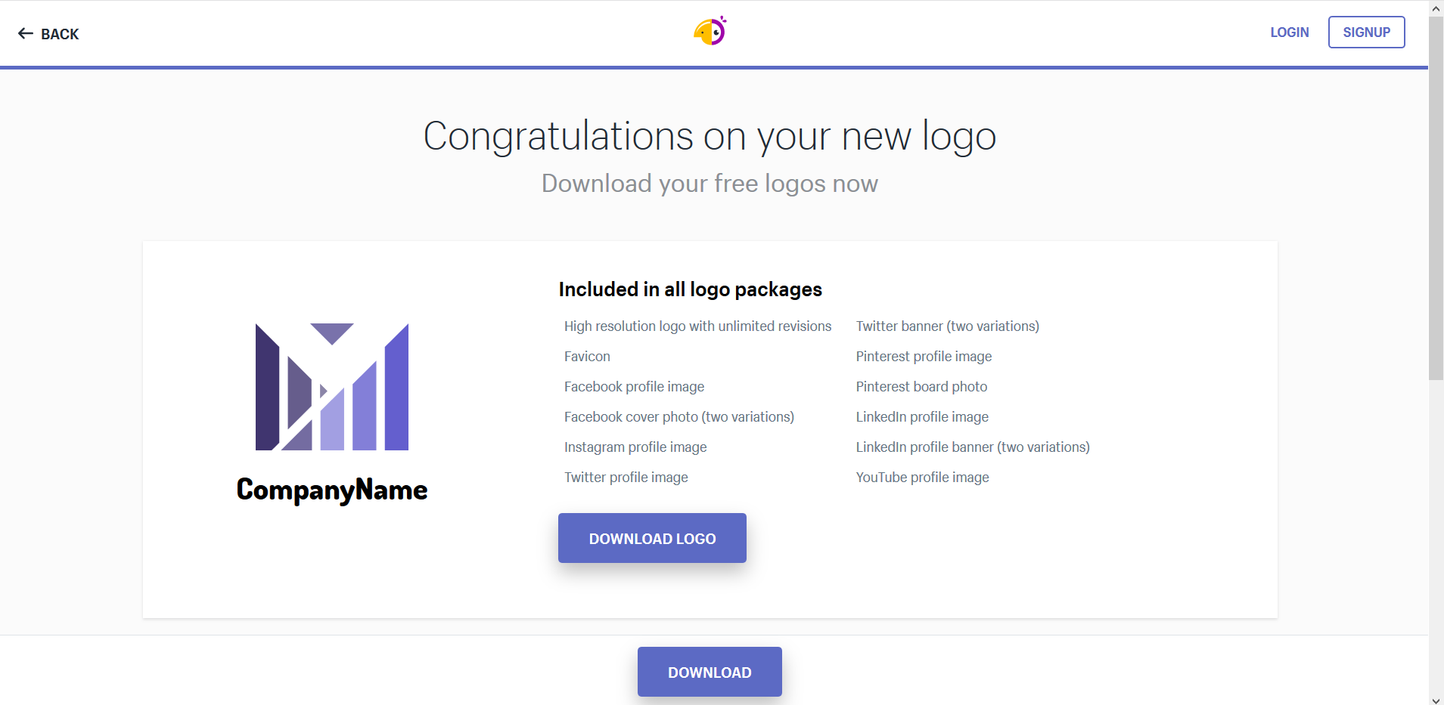Click the BACK arrow icon
The width and height of the screenshot is (1444, 705).
(x=26, y=34)
